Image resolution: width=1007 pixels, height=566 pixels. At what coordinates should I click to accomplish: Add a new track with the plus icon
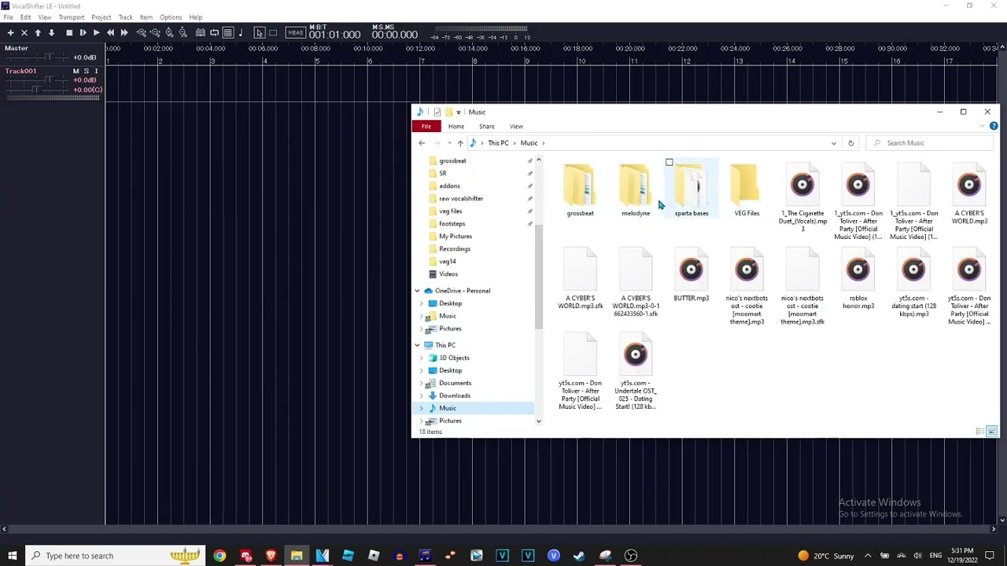(10, 33)
